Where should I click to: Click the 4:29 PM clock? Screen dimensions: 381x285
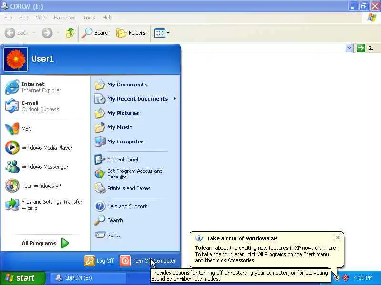pyautogui.click(x=363, y=278)
